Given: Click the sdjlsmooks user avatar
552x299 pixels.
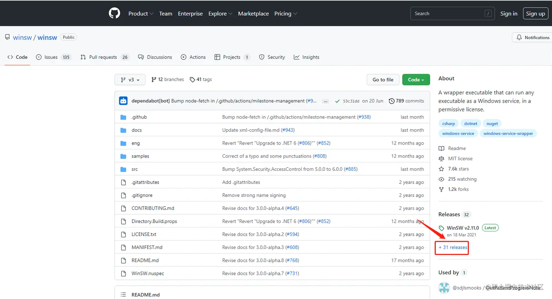Looking at the screenshot, I should tap(444, 288).
